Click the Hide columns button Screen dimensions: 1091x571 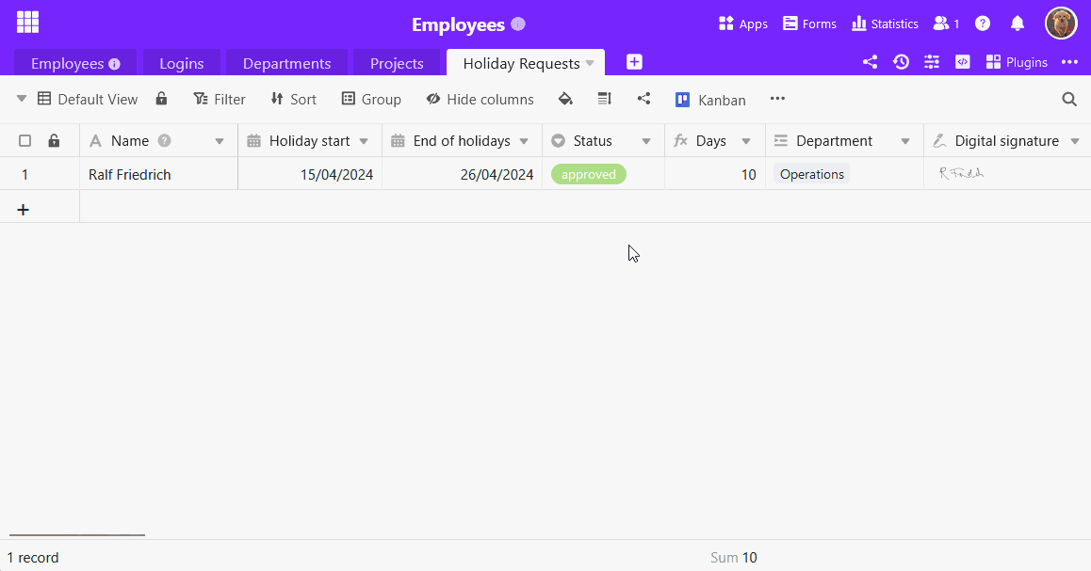[x=480, y=100]
